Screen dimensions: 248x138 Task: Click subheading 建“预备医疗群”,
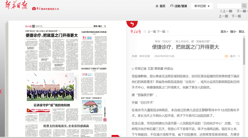144,95
